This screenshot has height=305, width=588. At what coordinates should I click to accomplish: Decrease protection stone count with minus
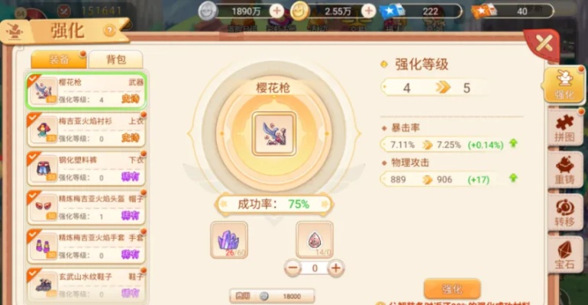(293, 268)
